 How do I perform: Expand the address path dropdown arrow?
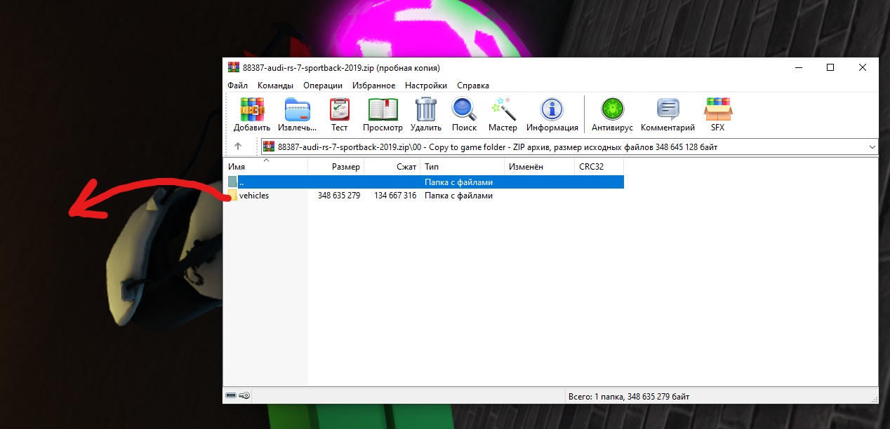[x=872, y=147]
